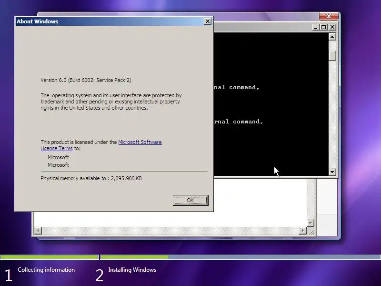Click the resize grip of the white pane
The height and width of the screenshot is (286, 381).
pos(311,231)
